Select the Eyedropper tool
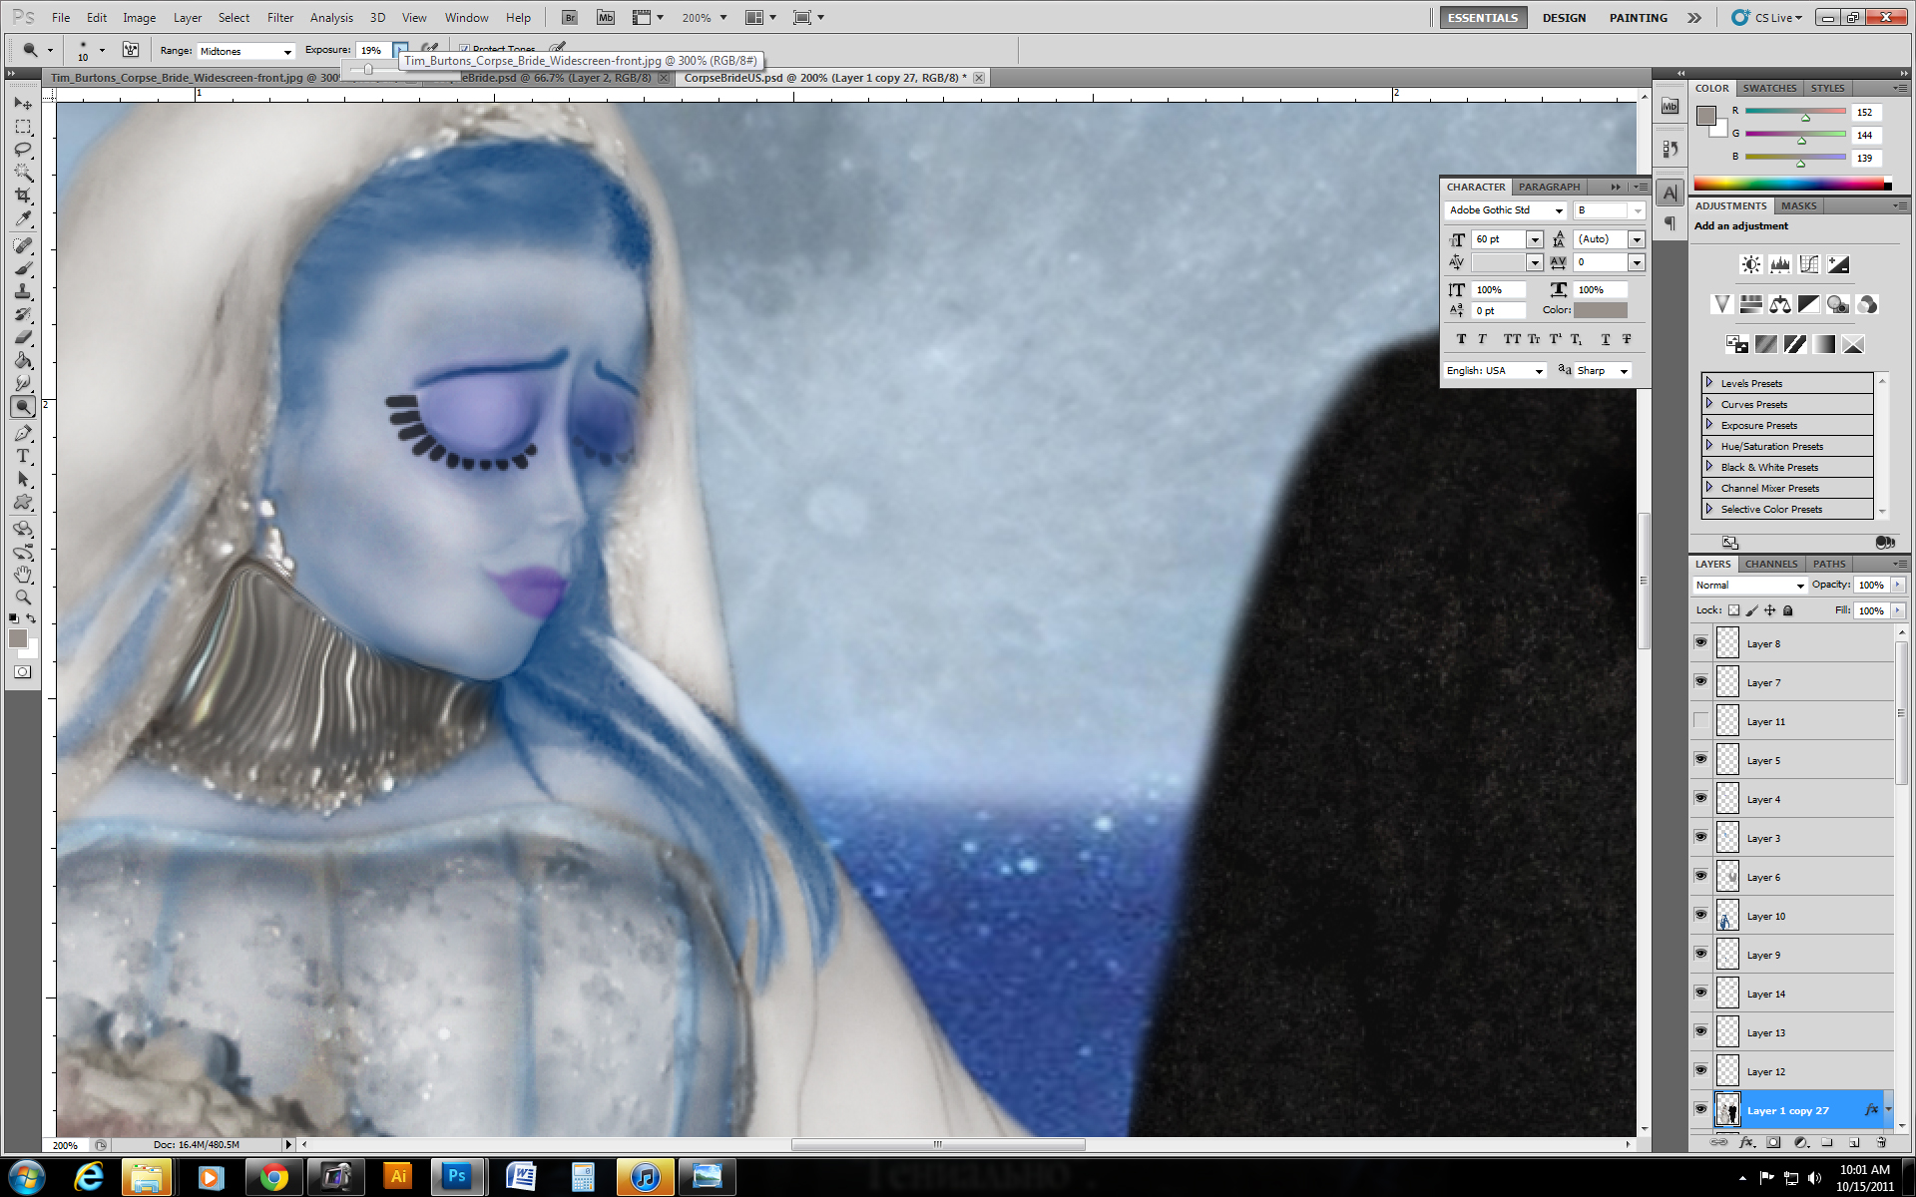The width and height of the screenshot is (1916, 1197). coord(23,218)
